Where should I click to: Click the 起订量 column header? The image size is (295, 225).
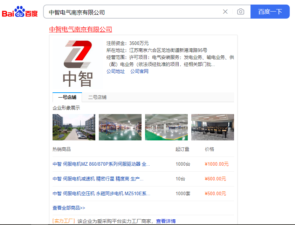(x=182, y=149)
